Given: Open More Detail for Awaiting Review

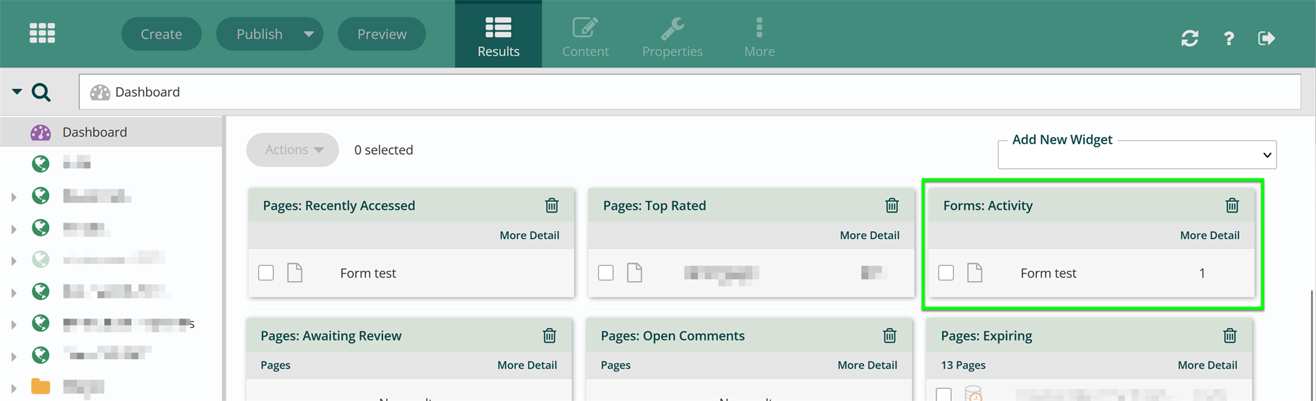Looking at the screenshot, I should (527, 366).
